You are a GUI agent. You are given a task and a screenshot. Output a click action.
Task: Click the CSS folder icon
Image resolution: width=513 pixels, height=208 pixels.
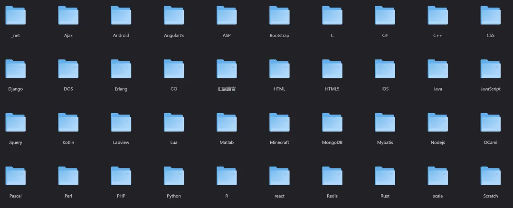pos(490,15)
